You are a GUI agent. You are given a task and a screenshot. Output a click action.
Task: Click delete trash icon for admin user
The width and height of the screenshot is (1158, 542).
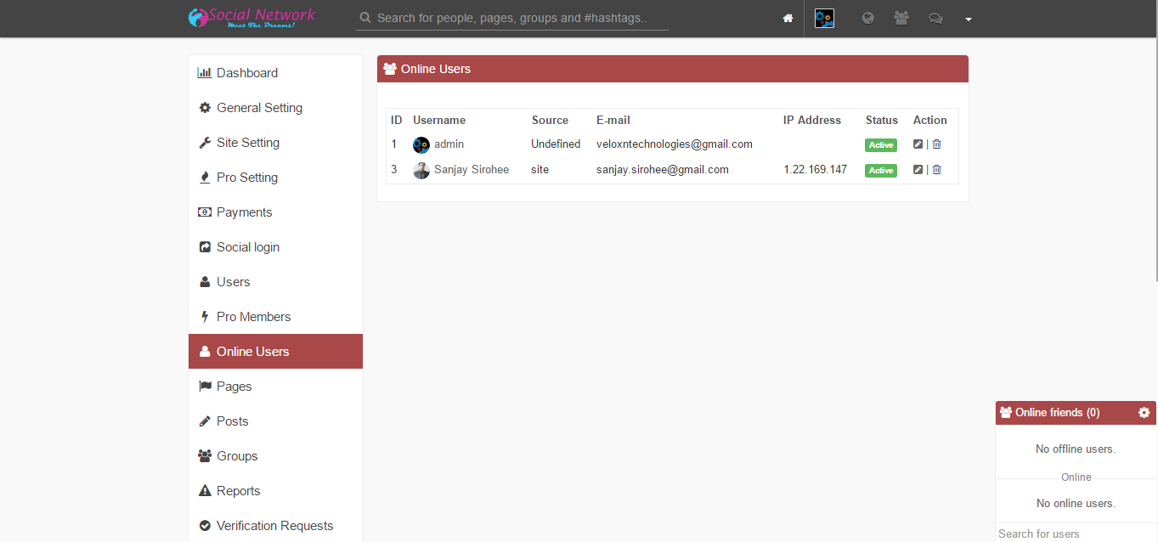(936, 144)
